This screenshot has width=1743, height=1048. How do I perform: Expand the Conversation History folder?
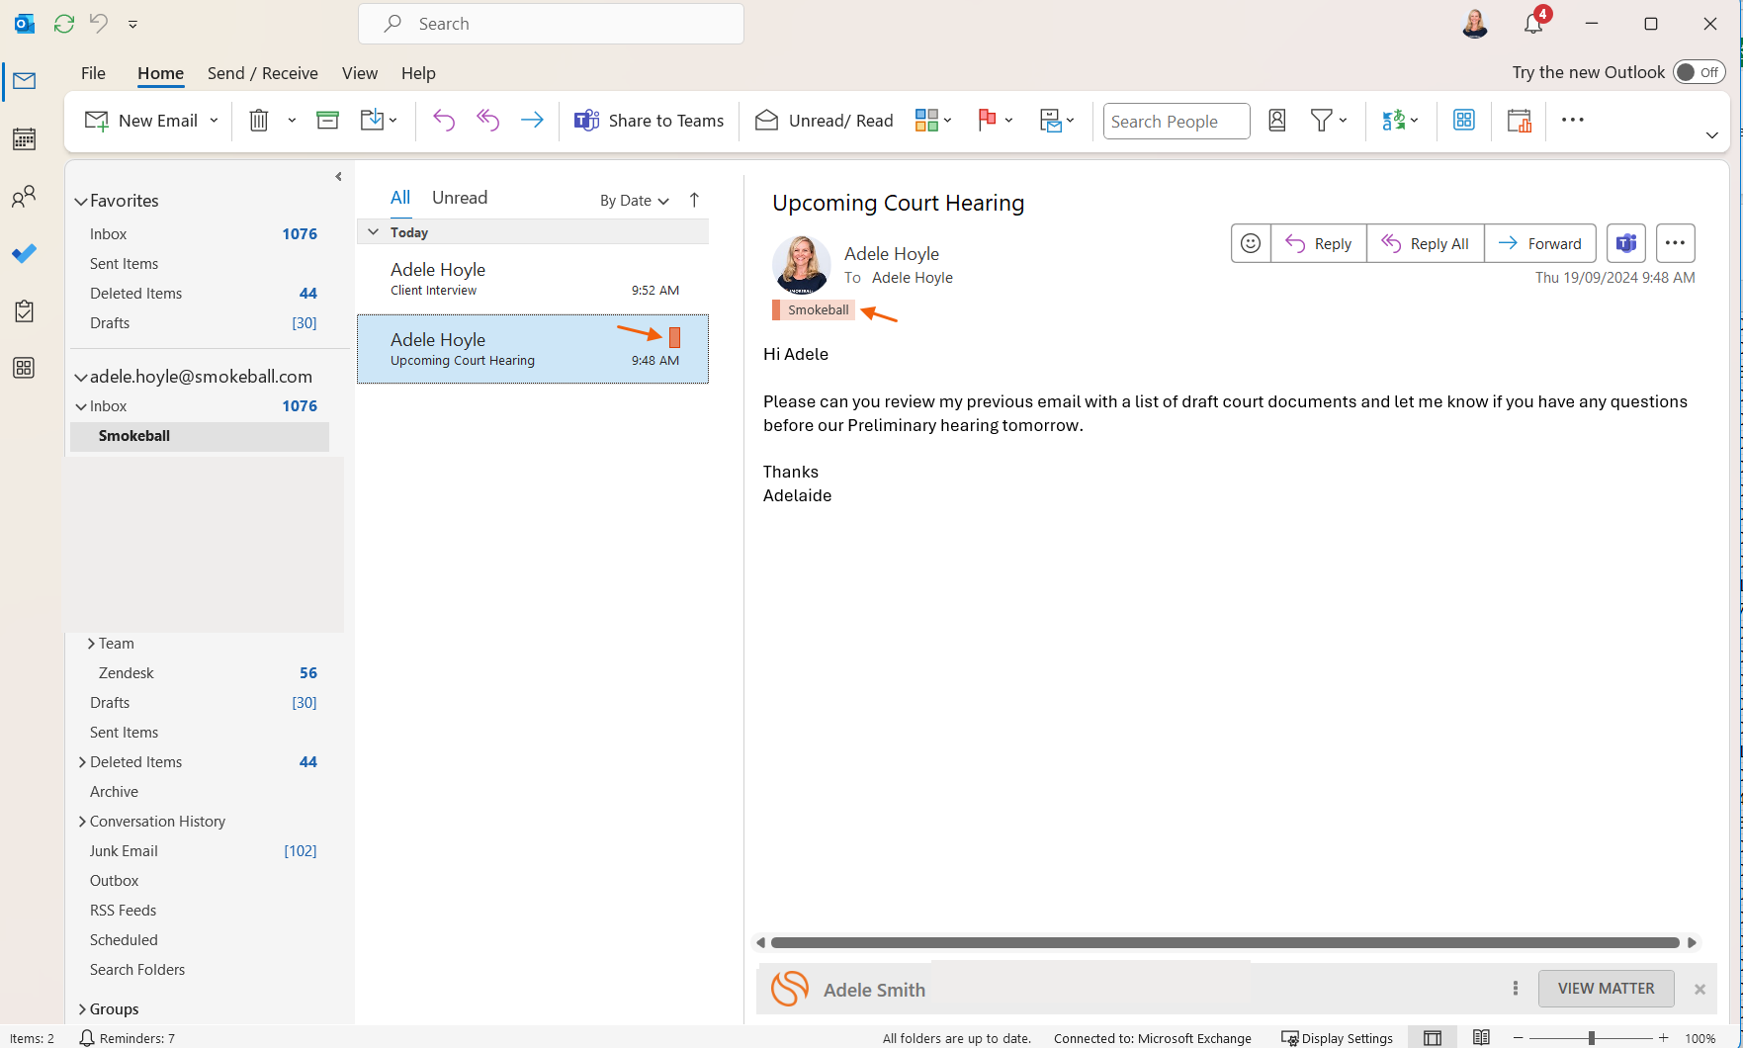click(82, 822)
